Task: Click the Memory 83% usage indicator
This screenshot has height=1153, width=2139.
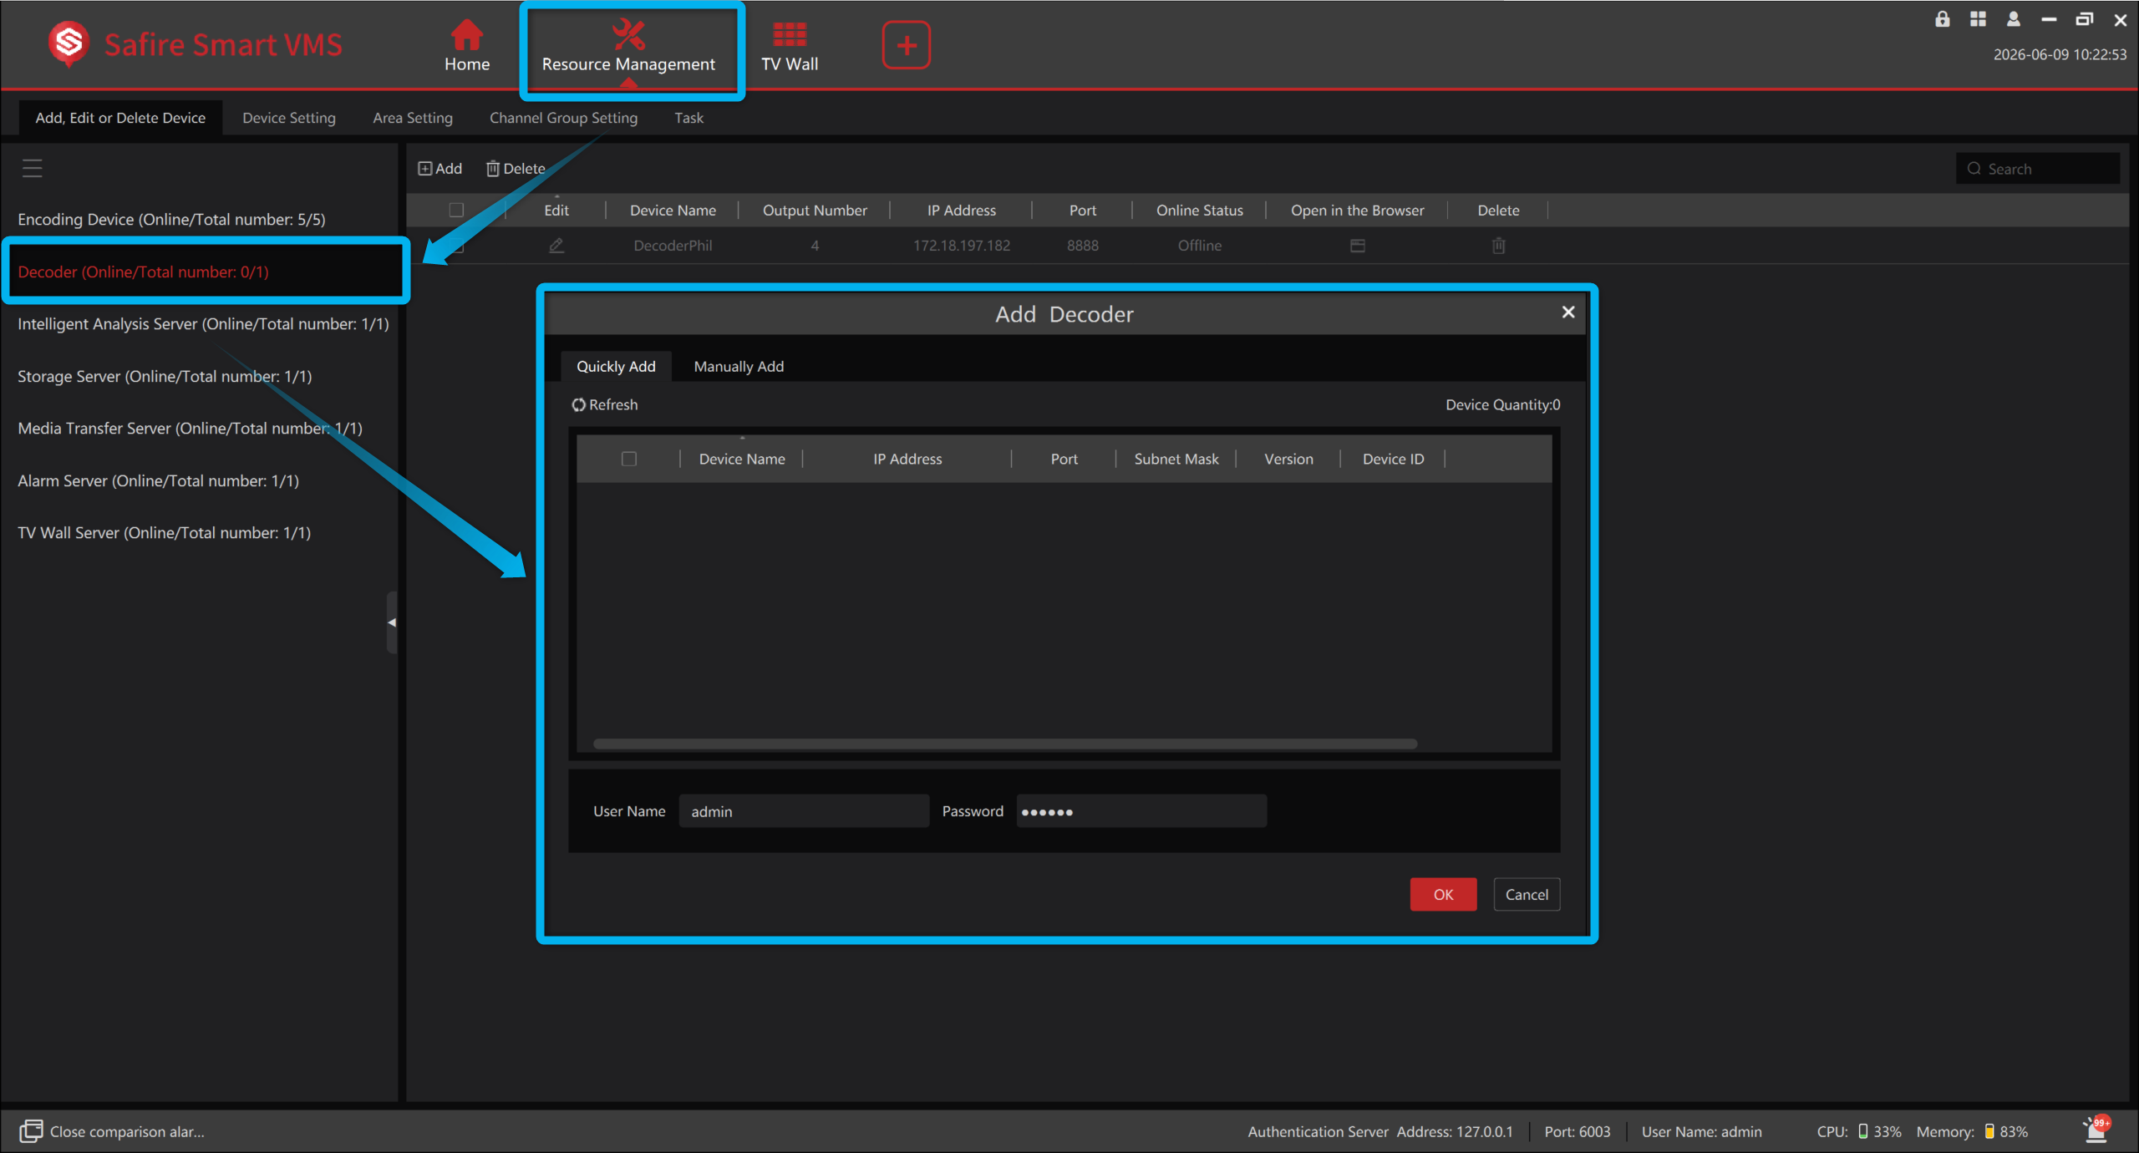Action: point(1971,1131)
